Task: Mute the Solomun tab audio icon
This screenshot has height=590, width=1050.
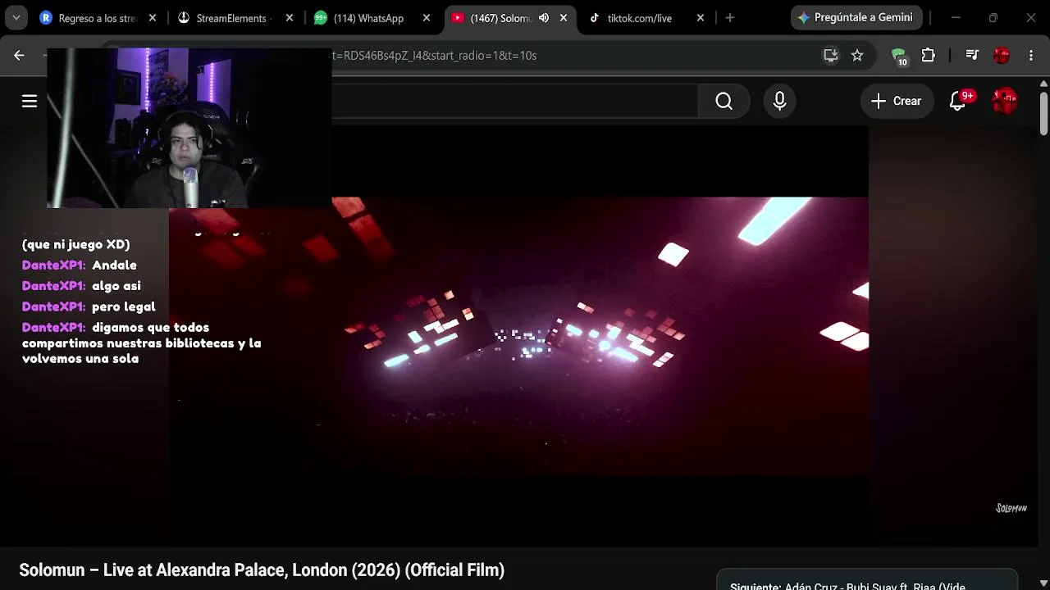Action: click(543, 18)
